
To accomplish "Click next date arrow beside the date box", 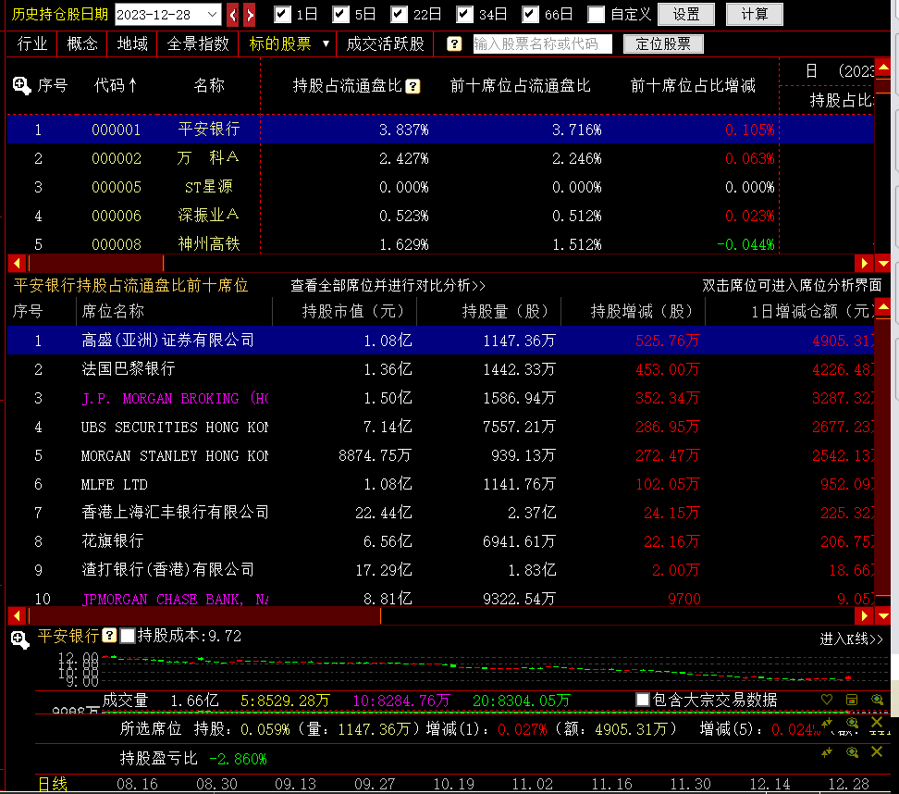I will click(x=250, y=15).
